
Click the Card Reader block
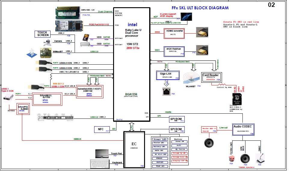[x=211, y=77]
